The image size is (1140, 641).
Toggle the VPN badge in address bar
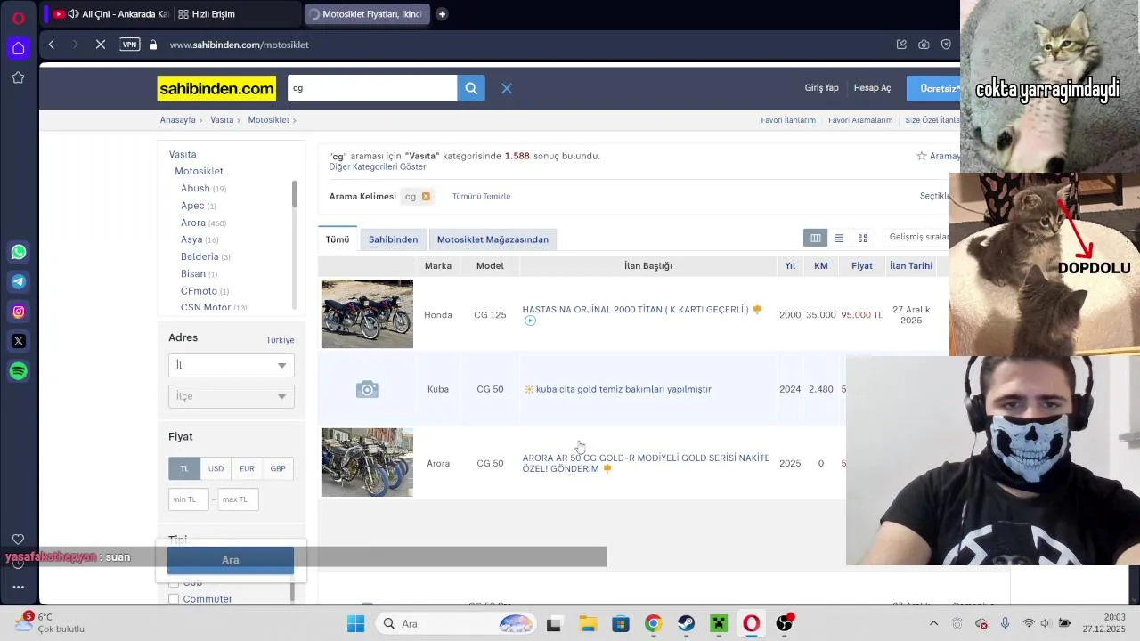(130, 45)
